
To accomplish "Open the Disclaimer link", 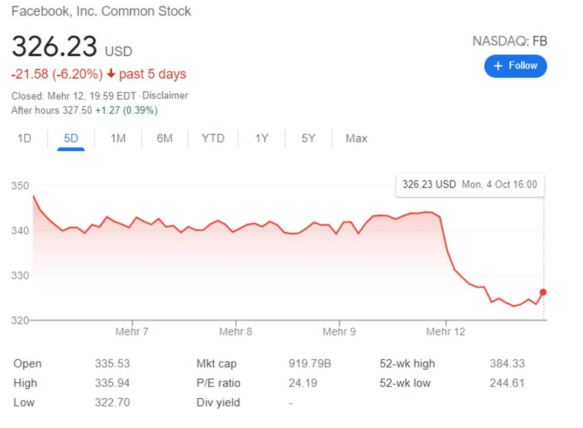I will (x=165, y=96).
